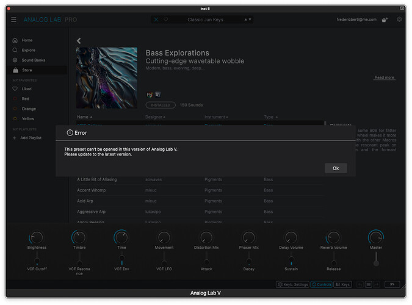Sort the list by Designer column
The height and width of the screenshot is (305, 412).
coord(155,117)
